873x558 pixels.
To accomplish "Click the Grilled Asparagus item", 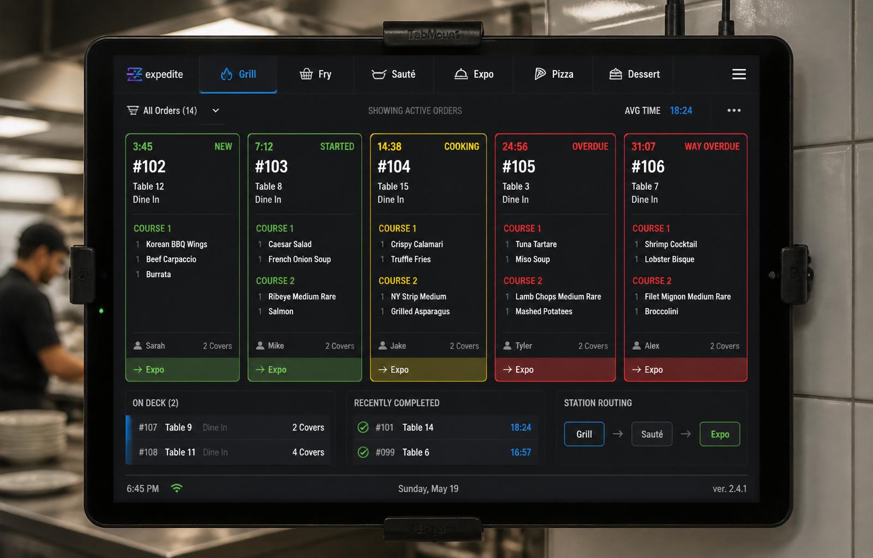I will [420, 311].
